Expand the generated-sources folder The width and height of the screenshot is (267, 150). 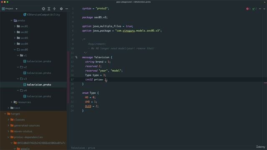coord(8,125)
